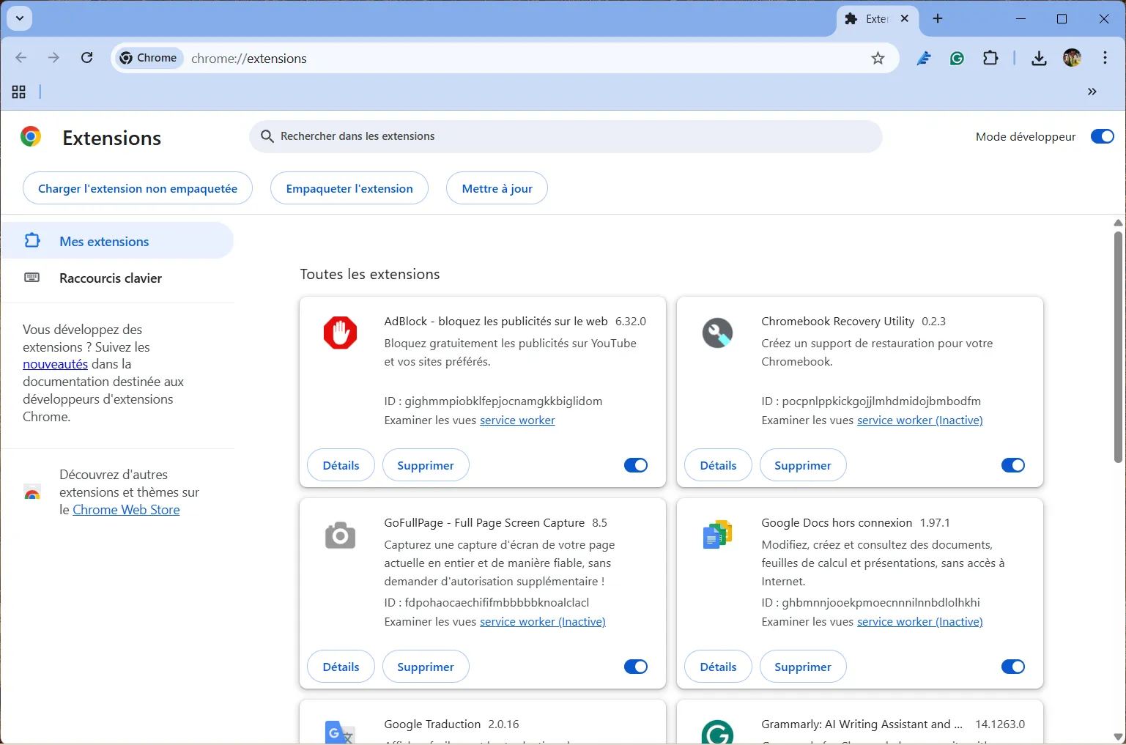Viewport: 1126px width, 745px height.
Task: Disable Google Docs hors connexion toggle
Action: click(x=1012, y=667)
